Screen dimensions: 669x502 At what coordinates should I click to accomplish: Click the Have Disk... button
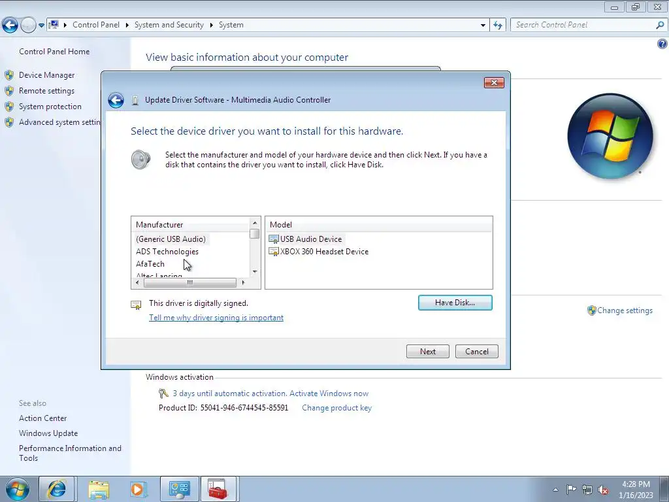pyautogui.click(x=455, y=303)
